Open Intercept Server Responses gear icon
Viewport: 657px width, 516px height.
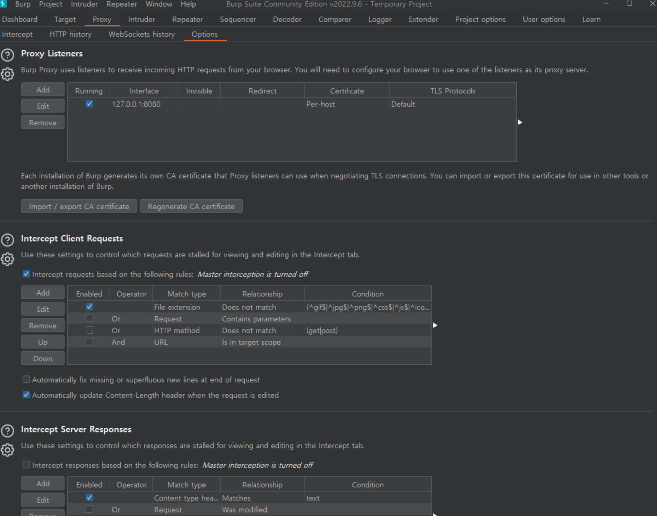pyautogui.click(x=7, y=450)
